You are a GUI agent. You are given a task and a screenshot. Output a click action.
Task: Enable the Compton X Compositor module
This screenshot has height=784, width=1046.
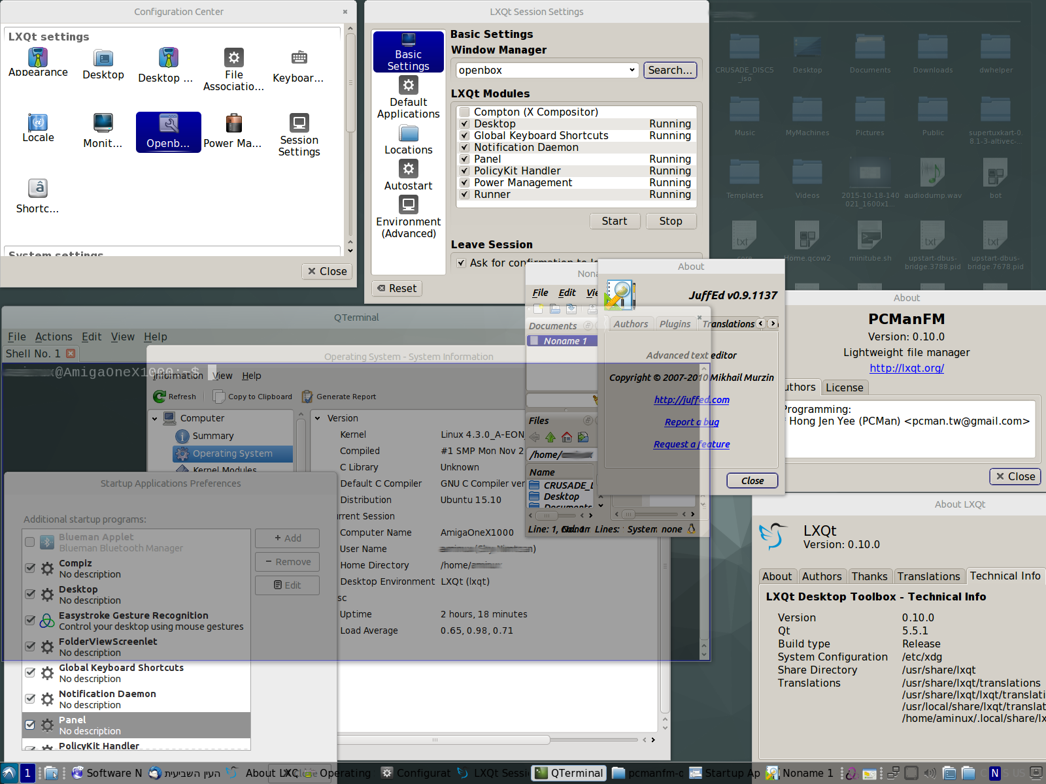pos(465,112)
